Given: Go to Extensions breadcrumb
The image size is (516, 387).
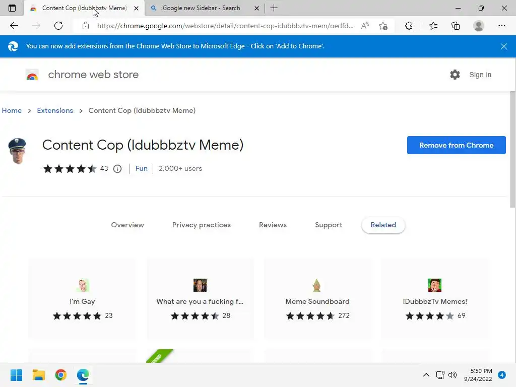Looking at the screenshot, I should 55,110.
